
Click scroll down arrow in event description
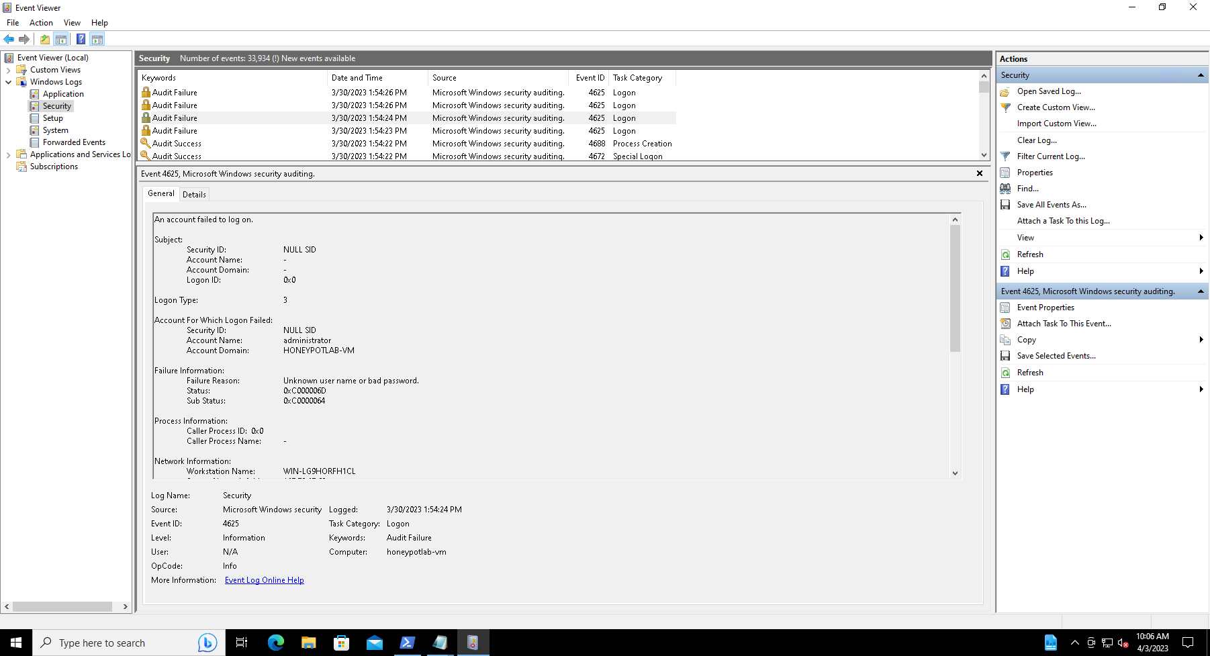(x=955, y=473)
